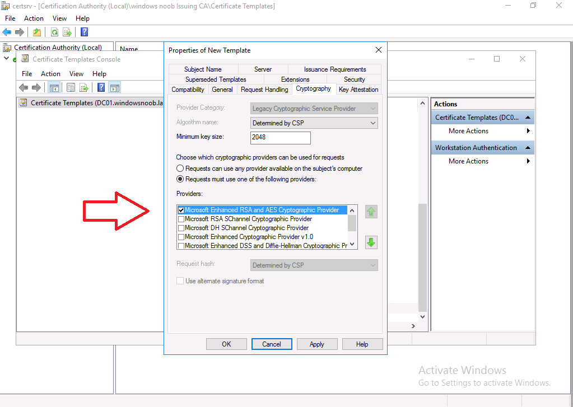Click the properties icon in Templates Console toolbar
The image size is (573, 407).
(x=71, y=88)
